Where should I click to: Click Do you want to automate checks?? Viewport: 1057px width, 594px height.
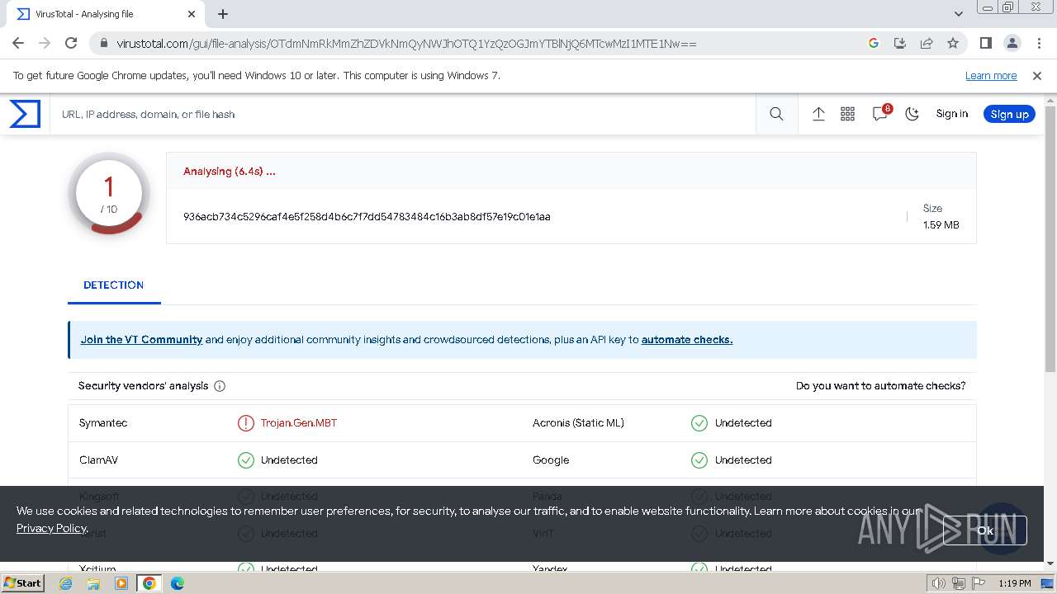coord(880,385)
